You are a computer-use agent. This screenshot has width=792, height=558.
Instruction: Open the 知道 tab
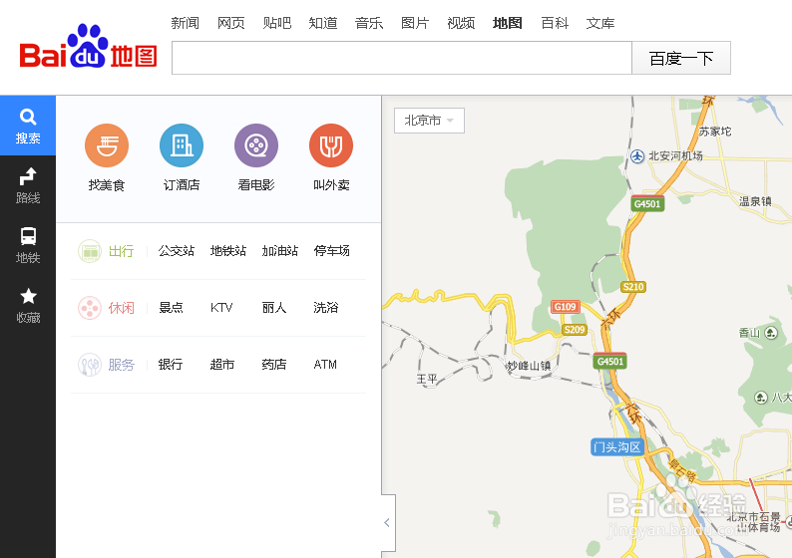click(323, 23)
